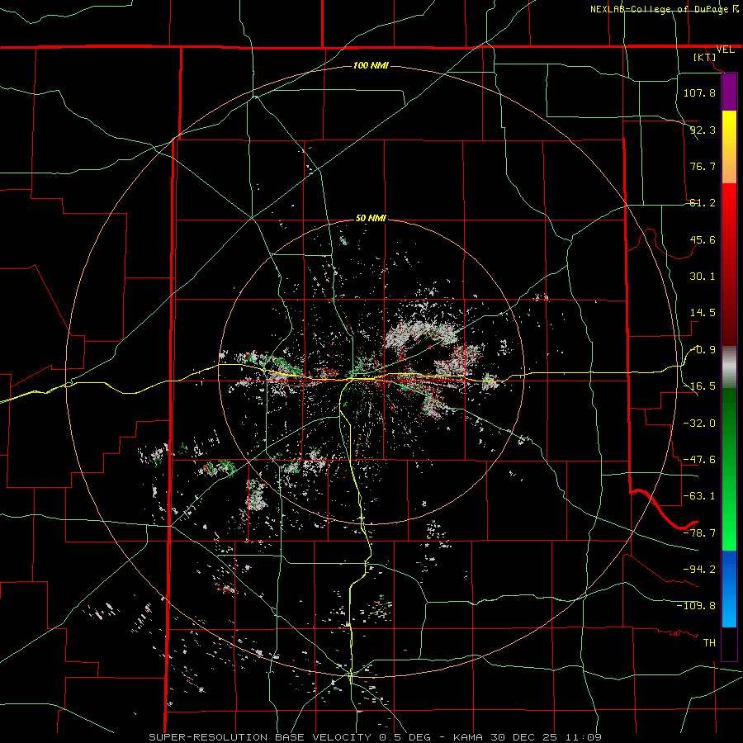Select the 30.1 velocity scale value
Screen dimensions: 743x743
coord(703,277)
